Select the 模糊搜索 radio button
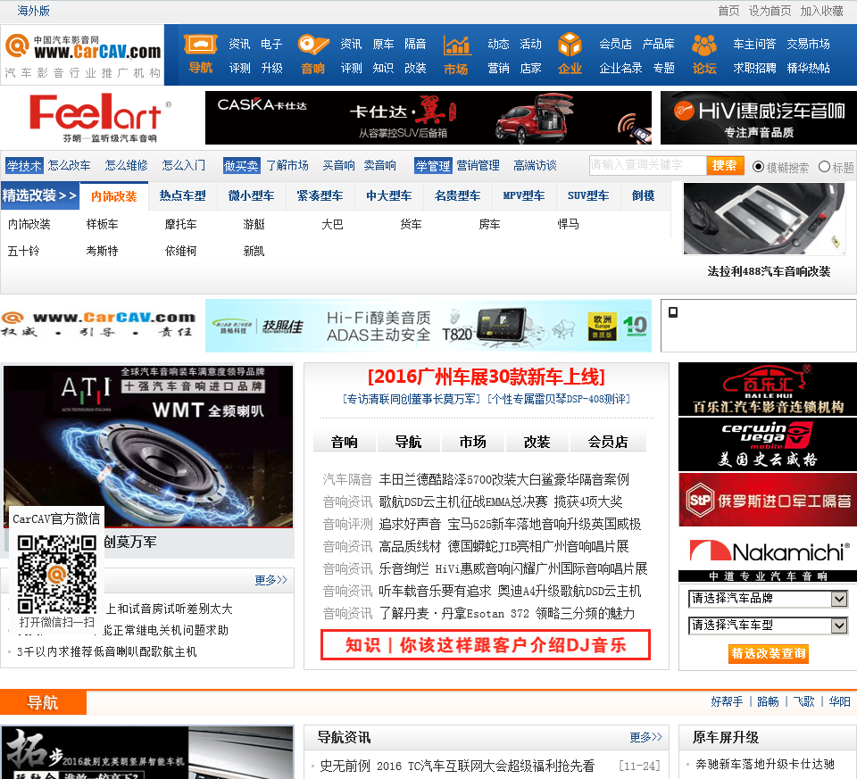The image size is (857, 779). coord(758,167)
